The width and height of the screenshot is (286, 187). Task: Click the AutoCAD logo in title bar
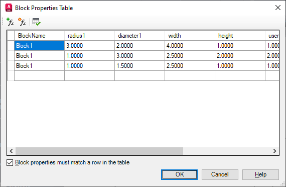point(9,8)
